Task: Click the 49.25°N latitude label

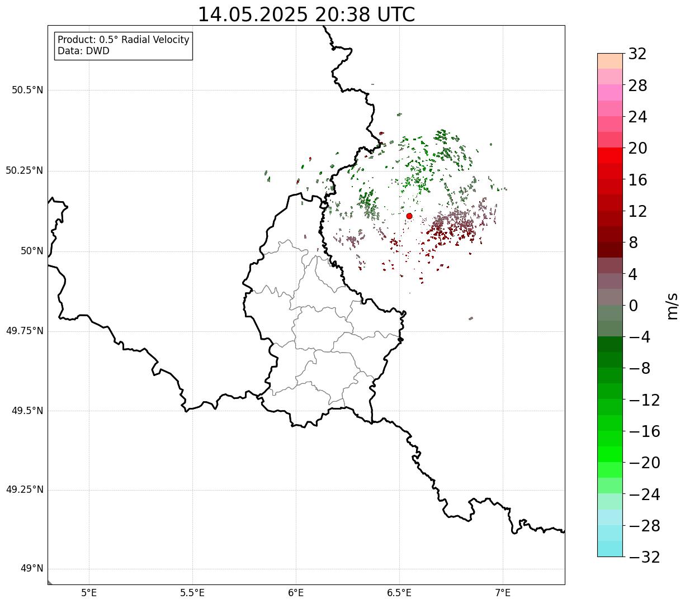Action: 25,489
